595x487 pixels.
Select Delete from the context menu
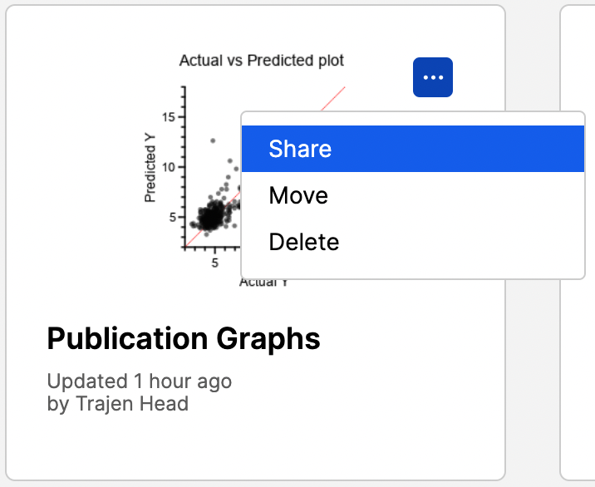point(412,242)
